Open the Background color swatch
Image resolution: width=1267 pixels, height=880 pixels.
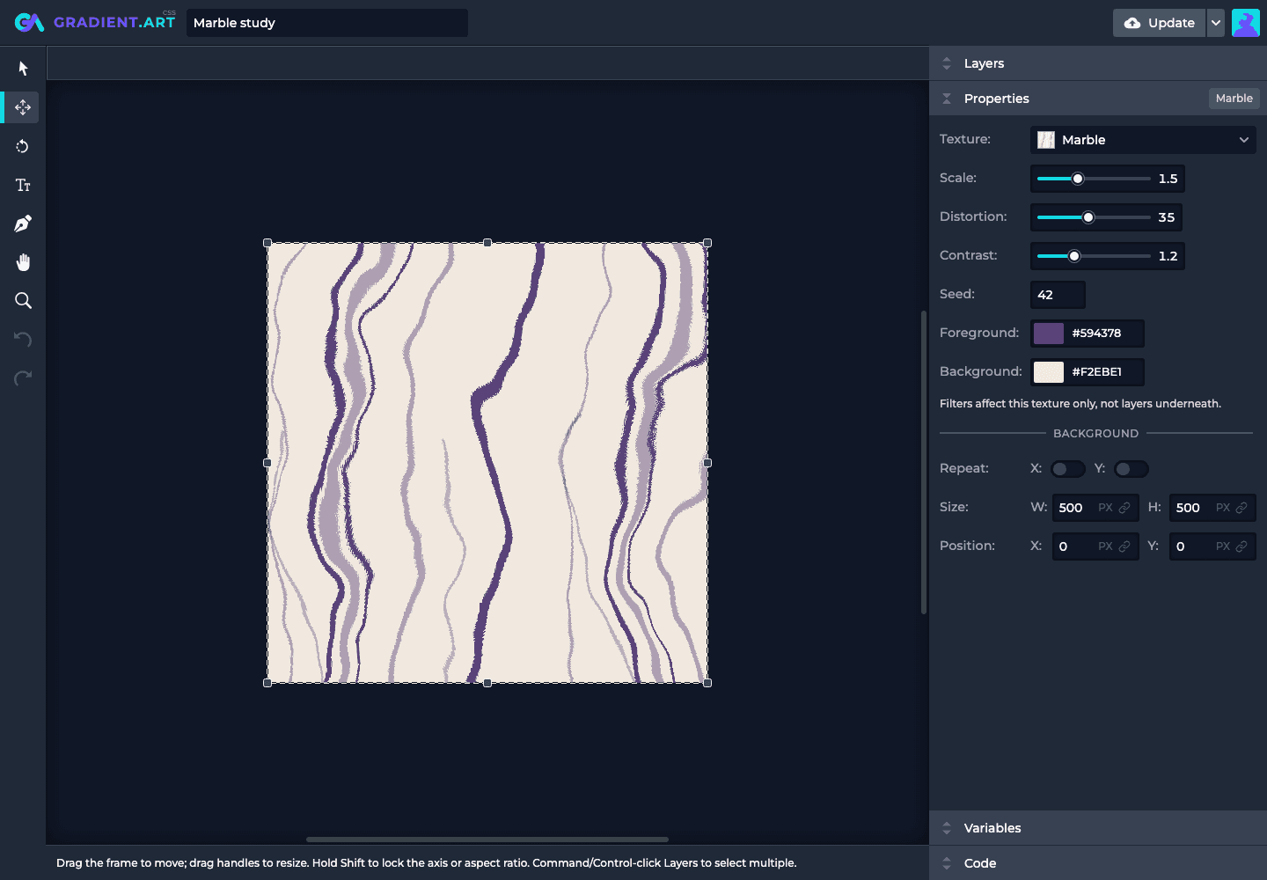tap(1049, 372)
